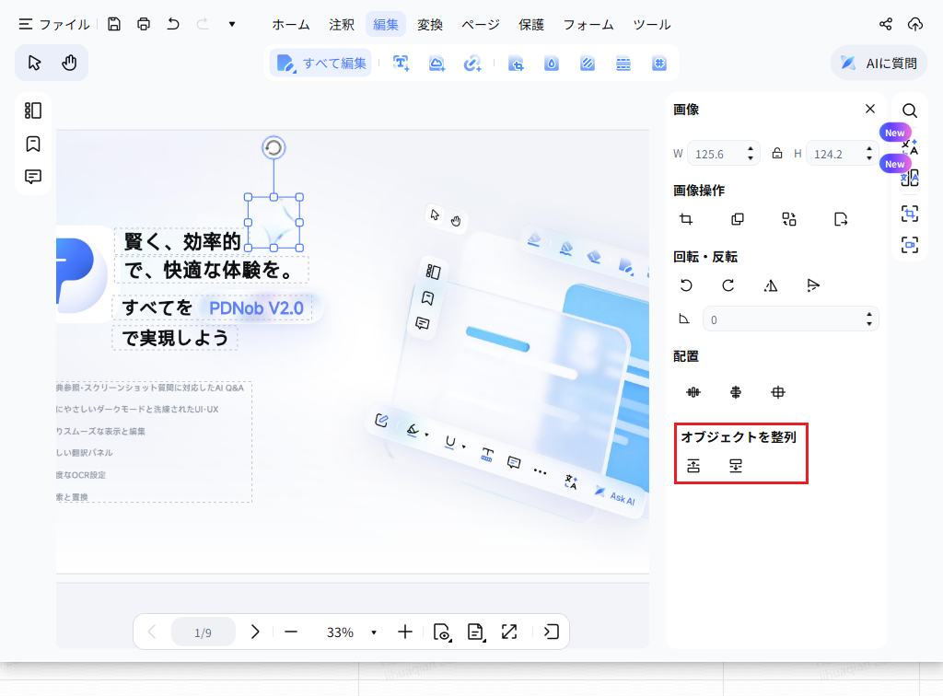Click the share icon
Viewport: 943px width, 696px height.
click(x=885, y=24)
